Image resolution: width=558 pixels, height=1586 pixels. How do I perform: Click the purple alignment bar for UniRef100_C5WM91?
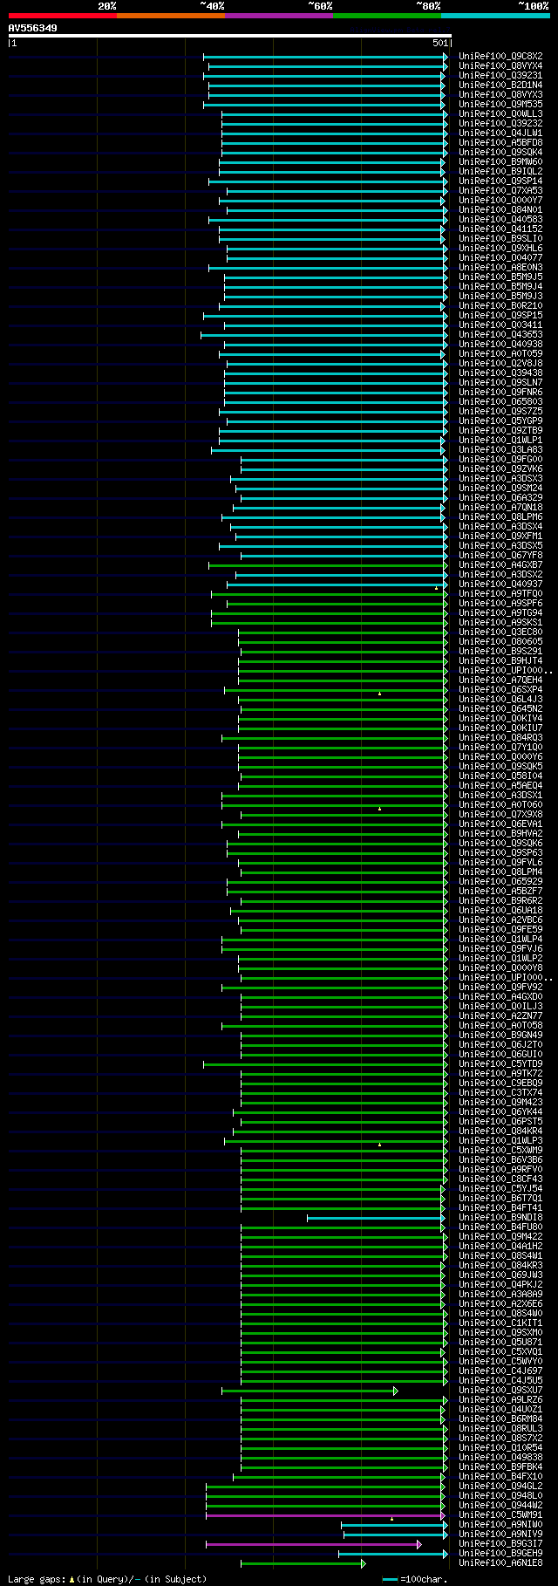pos(326,1515)
